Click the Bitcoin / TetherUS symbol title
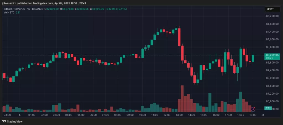Screen dimensions: 283x125 [x=14, y=9]
